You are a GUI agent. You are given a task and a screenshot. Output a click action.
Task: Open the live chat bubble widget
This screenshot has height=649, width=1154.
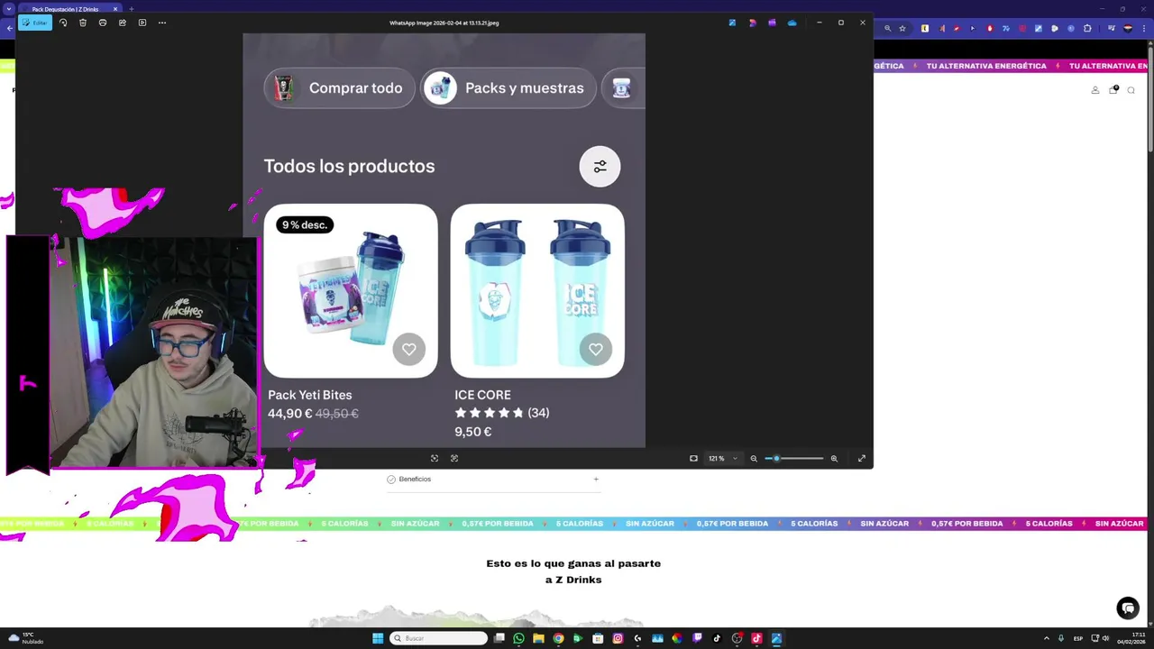coord(1128,608)
